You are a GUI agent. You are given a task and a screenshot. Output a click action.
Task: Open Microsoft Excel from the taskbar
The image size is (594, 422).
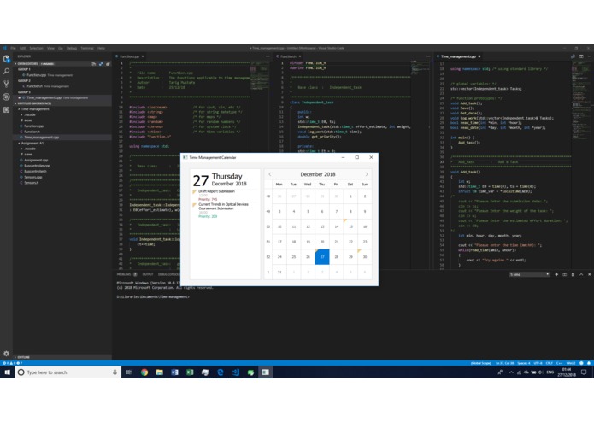[x=190, y=372]
